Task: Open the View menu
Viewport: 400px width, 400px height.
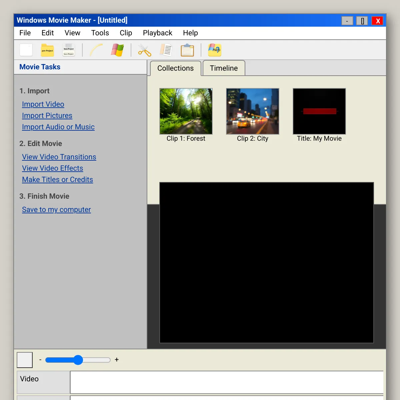Action: (x=72, y=33)
